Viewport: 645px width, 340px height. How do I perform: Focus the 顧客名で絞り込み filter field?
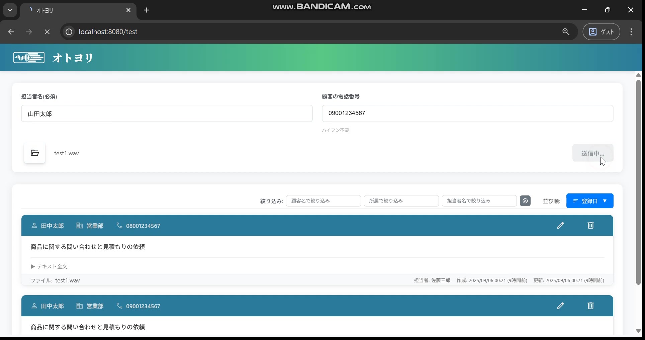[323, 201]
